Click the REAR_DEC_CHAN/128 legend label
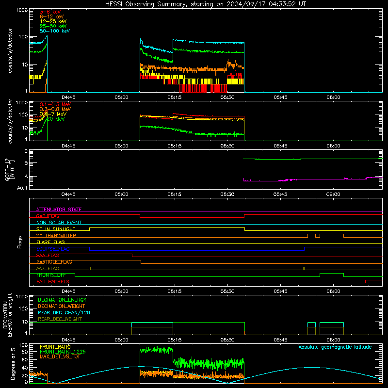The image size is (388, 388). 64,312
